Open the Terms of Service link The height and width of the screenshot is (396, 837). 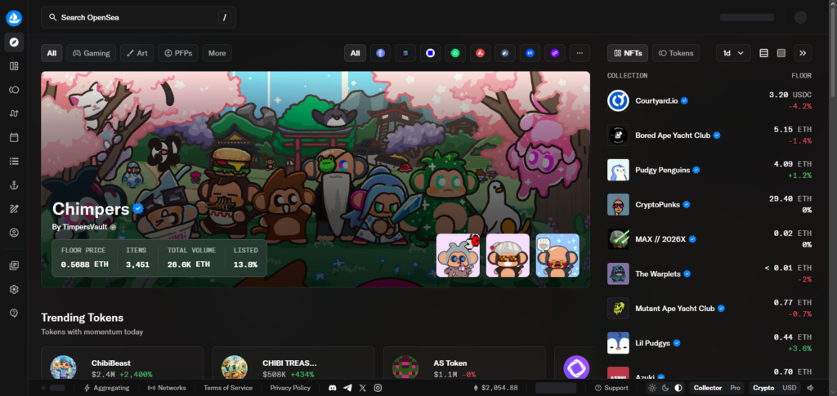(228, 388)
